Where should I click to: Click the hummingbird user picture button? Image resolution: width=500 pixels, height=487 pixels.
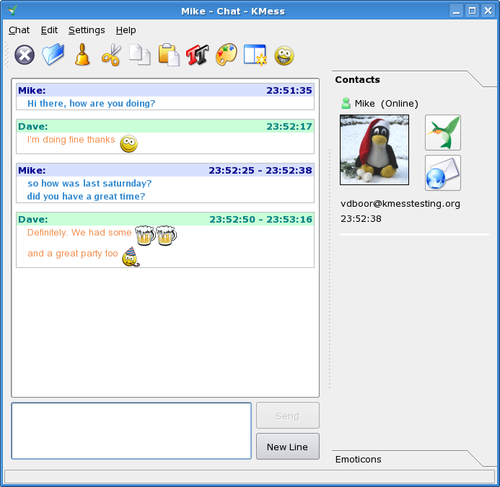point(442,133)
